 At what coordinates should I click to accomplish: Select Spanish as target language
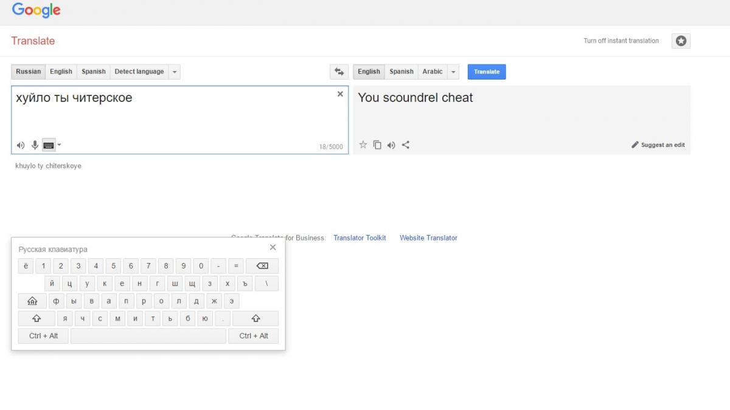(401, 72)
